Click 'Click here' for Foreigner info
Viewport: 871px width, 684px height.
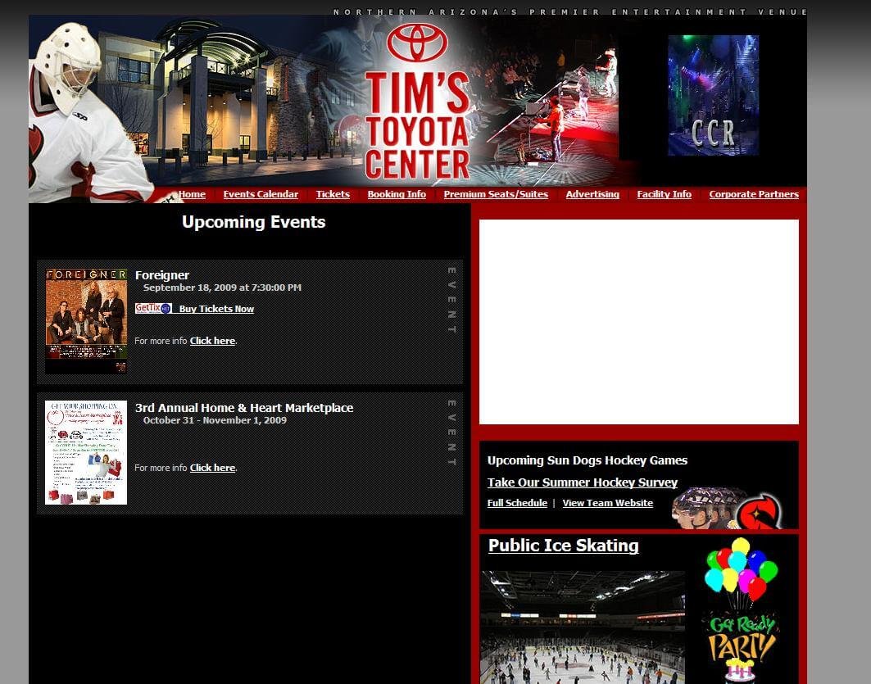pos(212,341)
